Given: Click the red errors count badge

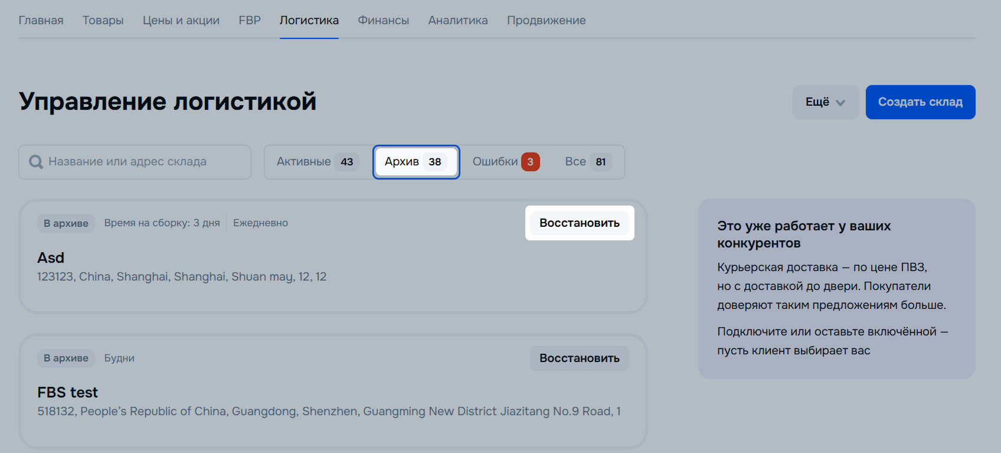Looking at the screenshot, I should click(530, 162).
